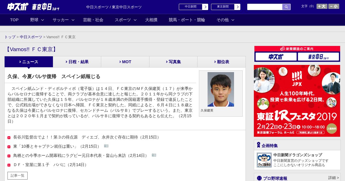Open スポーツ navigation menu

pyautogui.click(x=123, y=20)
